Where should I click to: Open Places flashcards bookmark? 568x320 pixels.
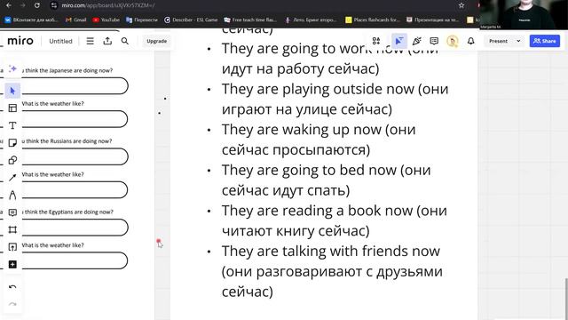tap(373, 20)
